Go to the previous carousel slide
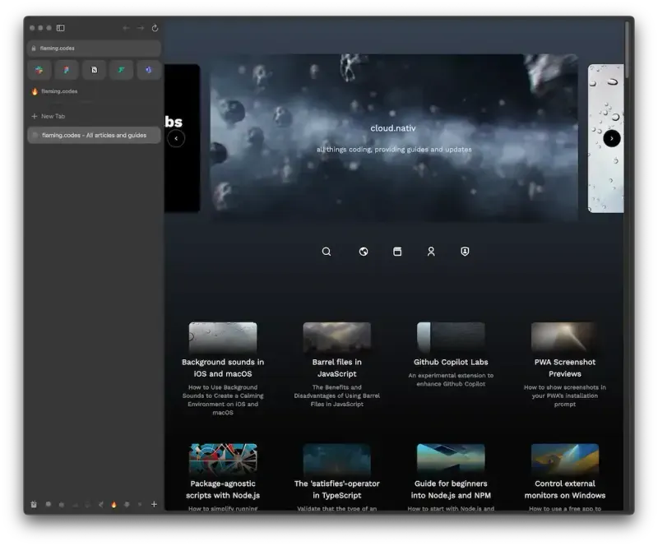 coord(176,138)
